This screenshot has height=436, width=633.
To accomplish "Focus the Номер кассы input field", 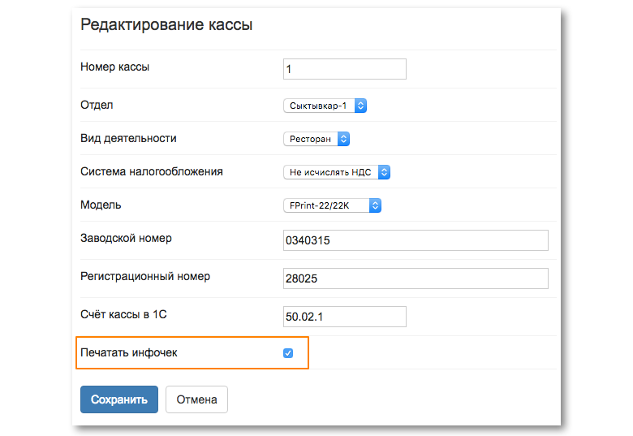I will 345,69.
